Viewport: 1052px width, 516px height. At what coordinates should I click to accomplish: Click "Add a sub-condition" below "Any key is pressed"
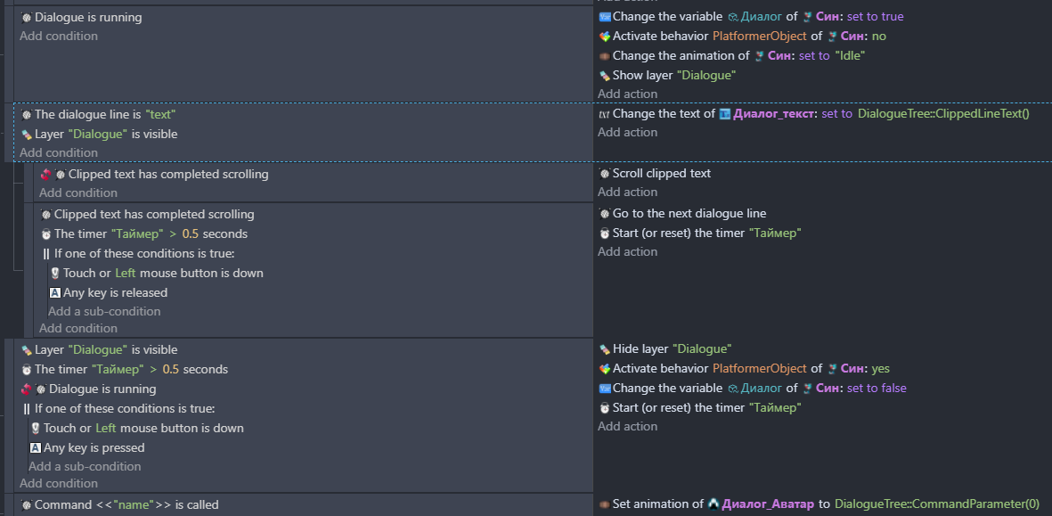tap(85, 466)
